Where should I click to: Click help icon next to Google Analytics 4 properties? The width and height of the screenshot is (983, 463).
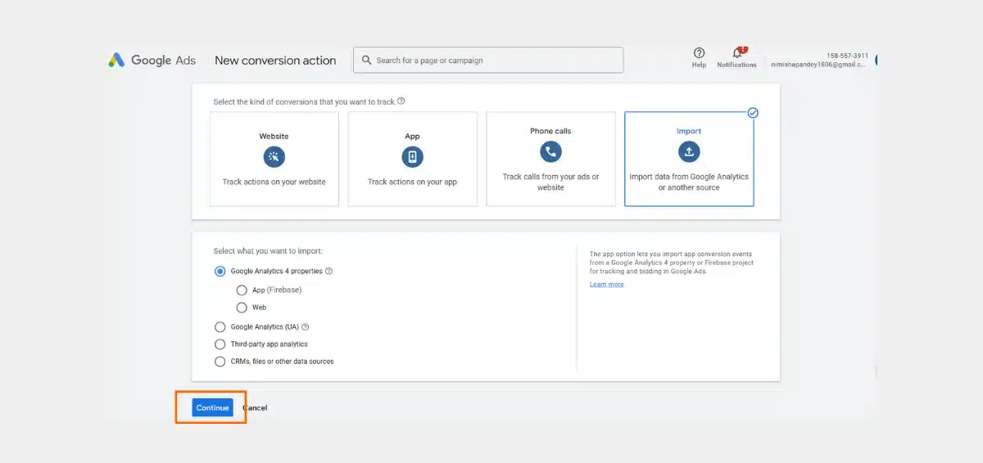coord(328,272)
